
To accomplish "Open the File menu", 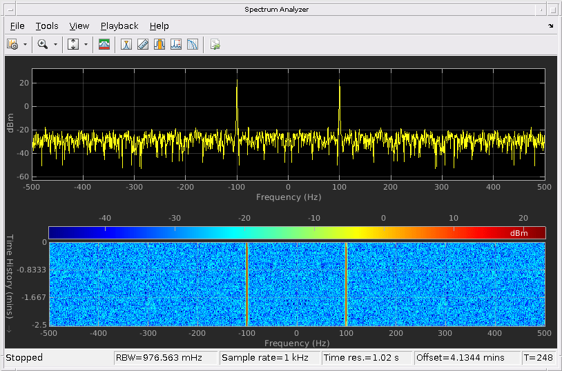I will pos(17,26).
